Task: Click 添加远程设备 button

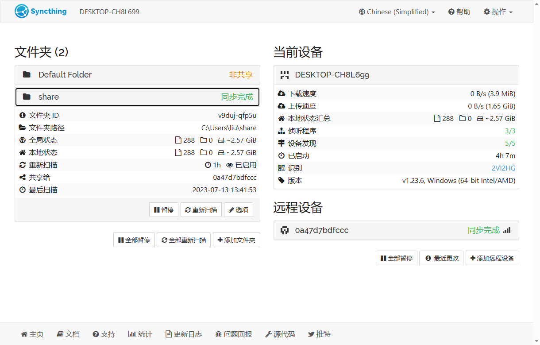Action: tap(492, 258)
